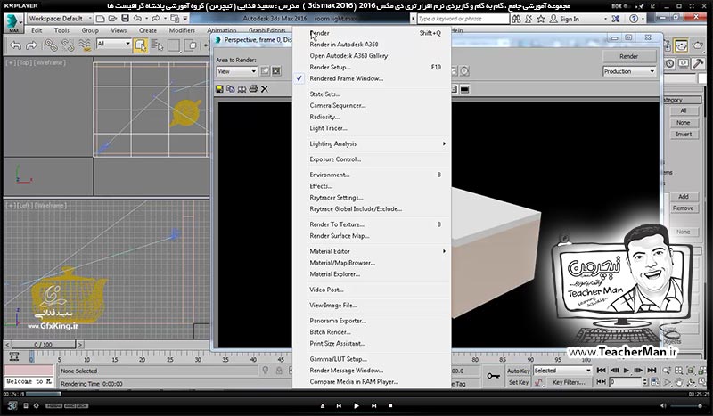Open the Create menu
This screenshot has width=713, height=416.
point(148,30)
